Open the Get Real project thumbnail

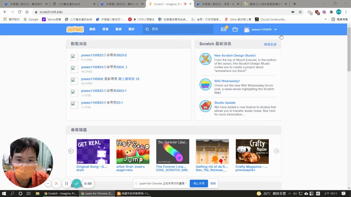click(x=93, y=152)
